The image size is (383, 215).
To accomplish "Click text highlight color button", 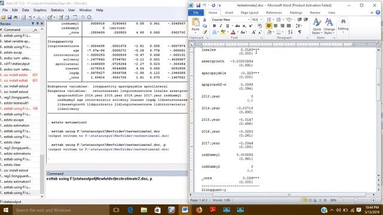I will pos(223,32).
